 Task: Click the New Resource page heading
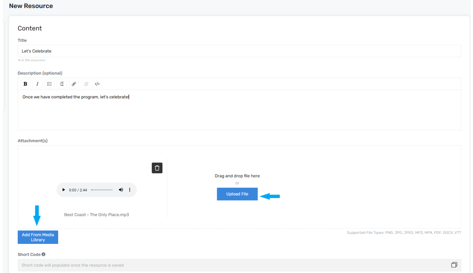(x=31, y=6)
